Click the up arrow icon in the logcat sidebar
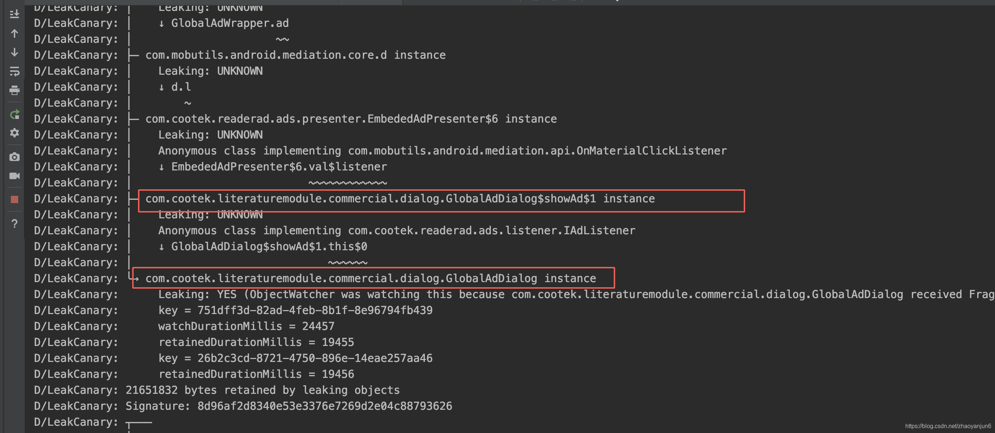This screenshot has height=433, width=995. coord(14,34)
